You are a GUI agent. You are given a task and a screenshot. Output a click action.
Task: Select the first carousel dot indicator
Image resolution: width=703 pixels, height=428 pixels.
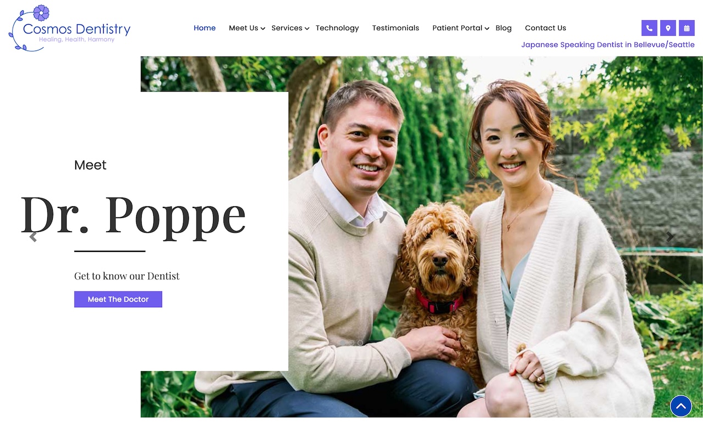pyautogui.click(x=343, y=343)
